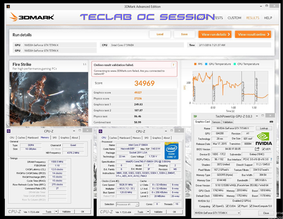
Task: Toggle the DirectCompute 5.0 checkbox
Action: click(251, 206)
